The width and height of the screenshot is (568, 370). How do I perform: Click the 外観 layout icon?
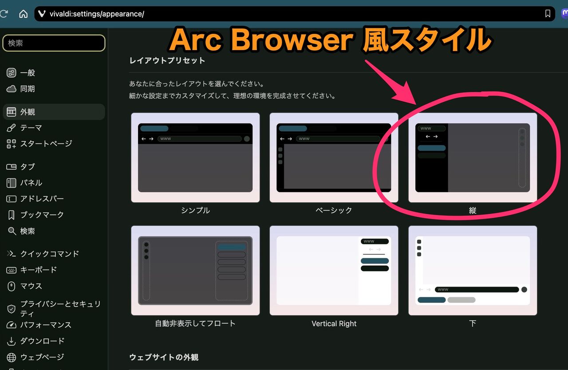click(x=12, y=112)
